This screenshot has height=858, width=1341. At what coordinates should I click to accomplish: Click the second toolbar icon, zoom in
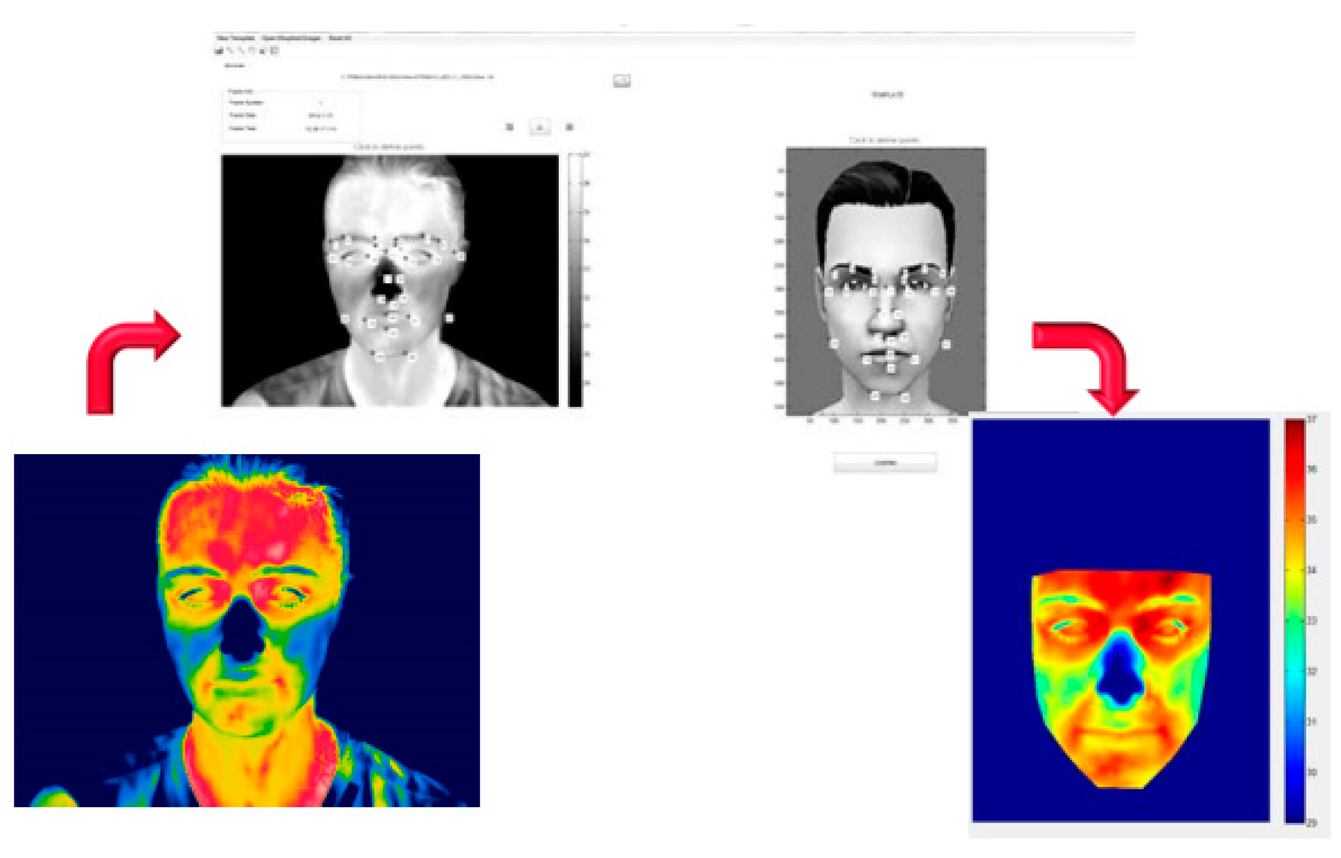tap(230, 51)
